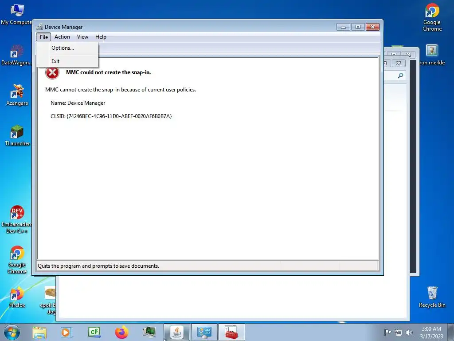The width and height of the screenshot is (454, 341).
Task: Open Firefox desktop shortcut
Action: coord(17,297)
